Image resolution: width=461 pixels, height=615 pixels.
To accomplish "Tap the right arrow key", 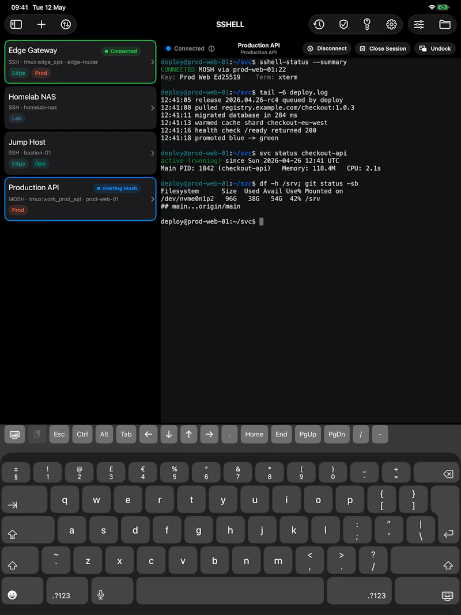I will pyautogui.click(x=209, y=434).
